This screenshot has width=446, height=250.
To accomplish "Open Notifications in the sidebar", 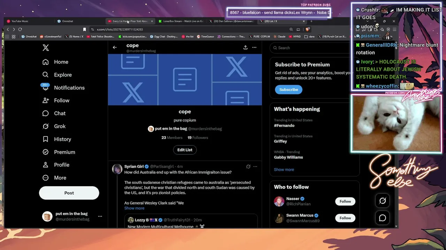I will 63,87.
